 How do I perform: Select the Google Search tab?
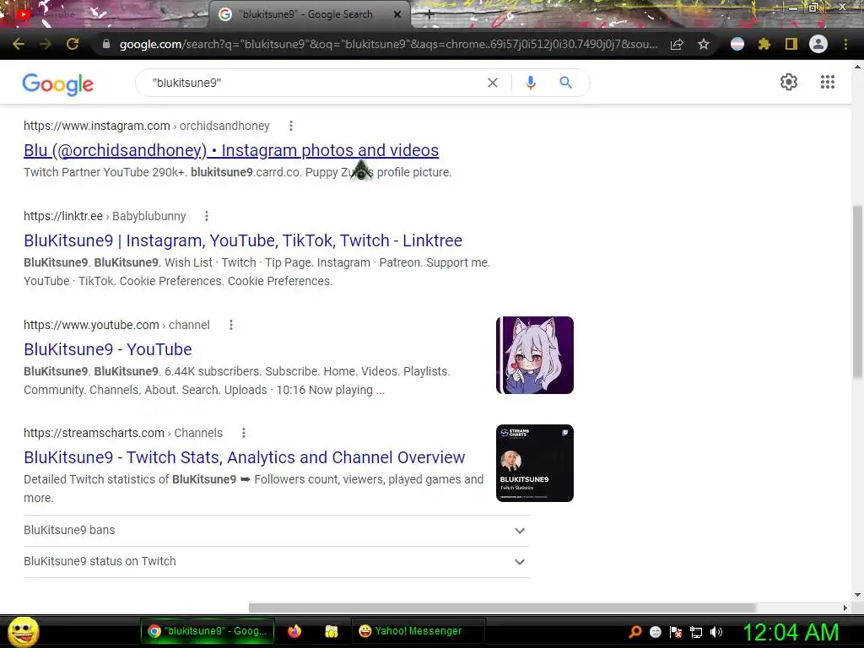tap(309, 14)
